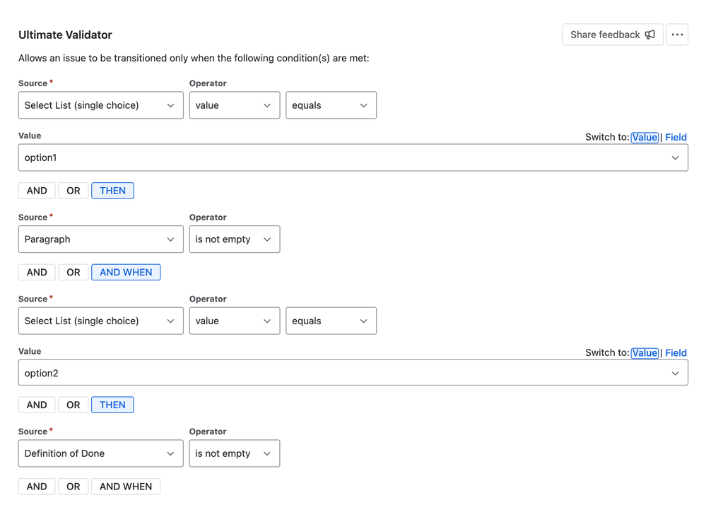This screenshot has width=706, height=512.
Task: Click the megaphone icon in Share feedback
Action: [x=650, y=35]
